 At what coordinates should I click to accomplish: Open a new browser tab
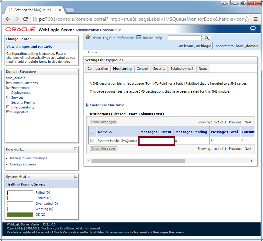coord(70,10)
